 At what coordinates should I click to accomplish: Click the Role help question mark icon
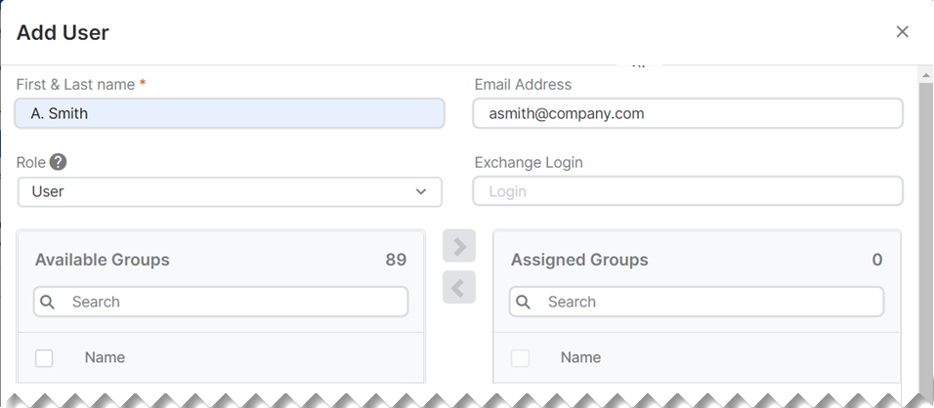coord(58,162)
